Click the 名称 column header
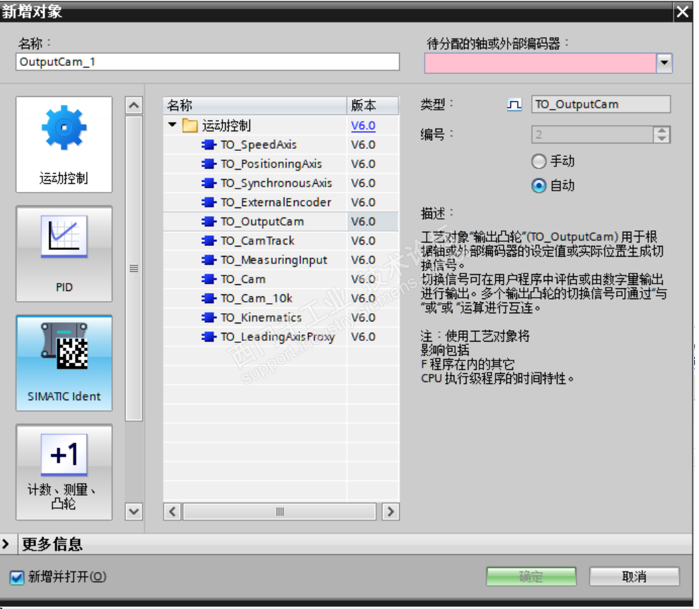The image size is (699, 609). pos(255,106)
